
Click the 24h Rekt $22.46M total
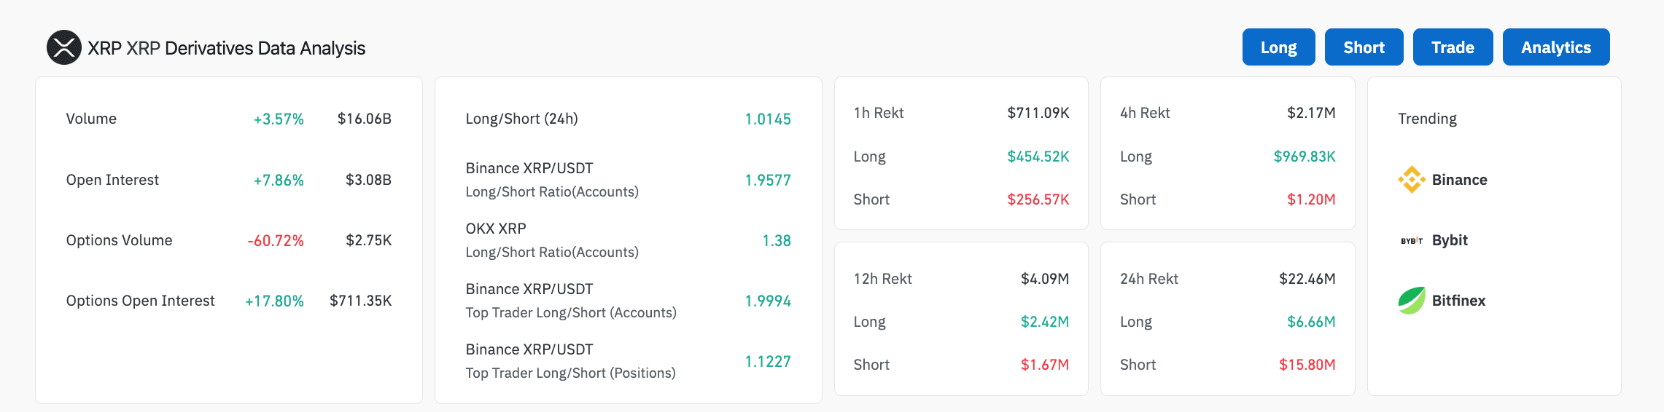[x=1307, y=279]
